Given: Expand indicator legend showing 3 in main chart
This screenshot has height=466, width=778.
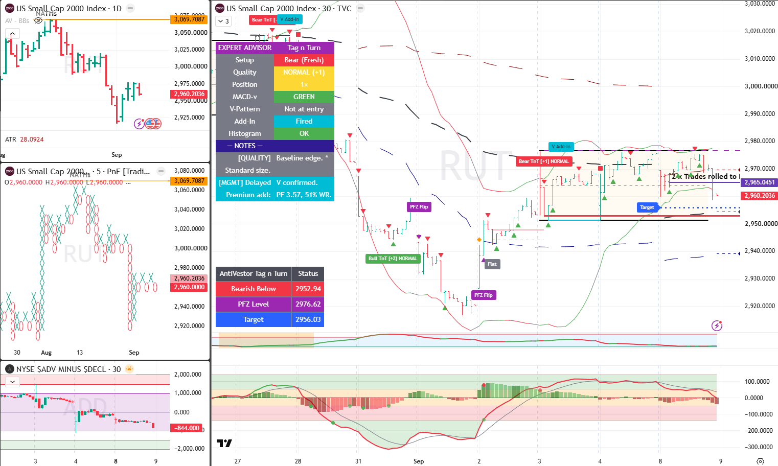Looking at the screenshot, I should [x=223, y=21].
